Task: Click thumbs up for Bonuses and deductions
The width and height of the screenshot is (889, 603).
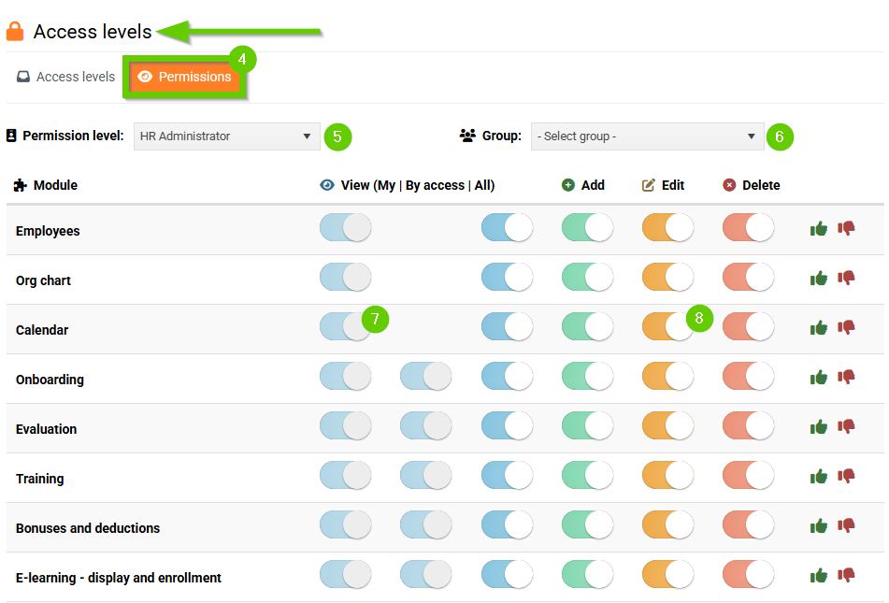Action: (819, 525)
